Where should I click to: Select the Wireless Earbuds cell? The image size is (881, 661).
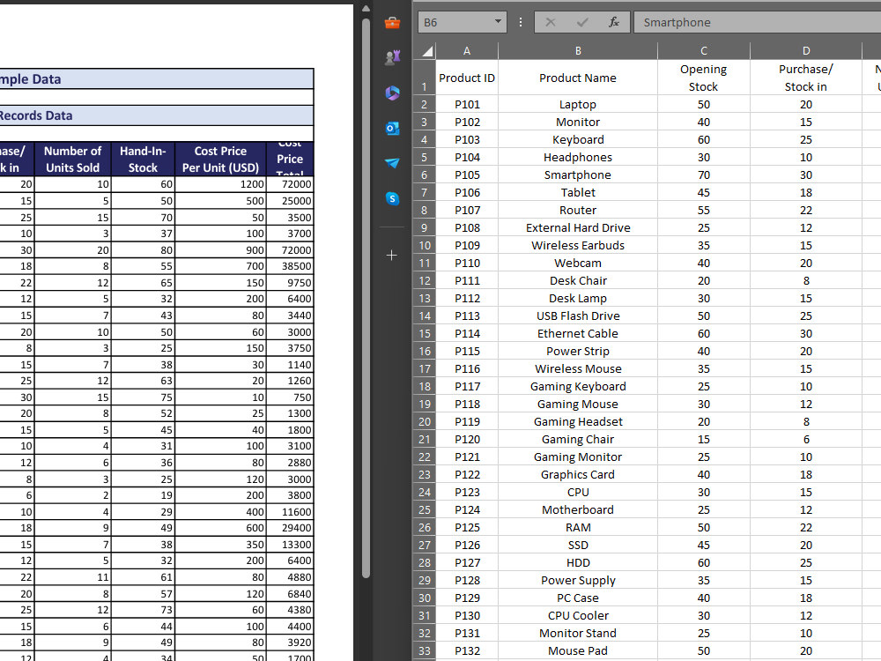click(578, 245)
